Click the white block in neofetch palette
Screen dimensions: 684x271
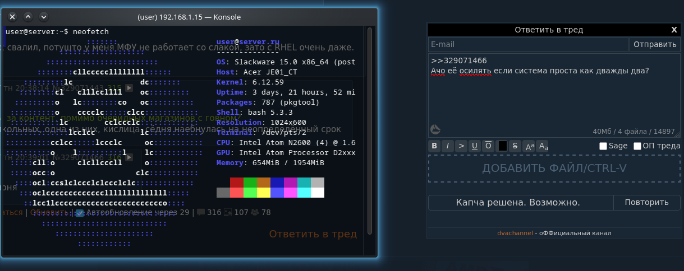(318, 193)
